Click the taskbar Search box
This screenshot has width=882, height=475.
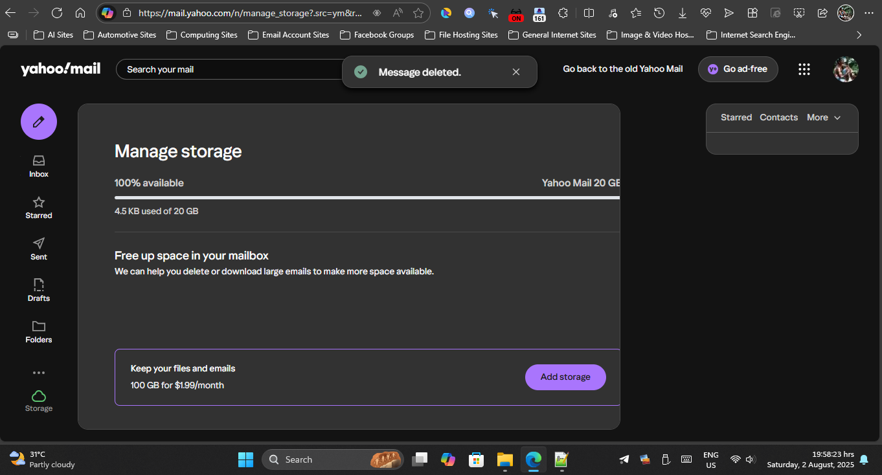[332, 459]
